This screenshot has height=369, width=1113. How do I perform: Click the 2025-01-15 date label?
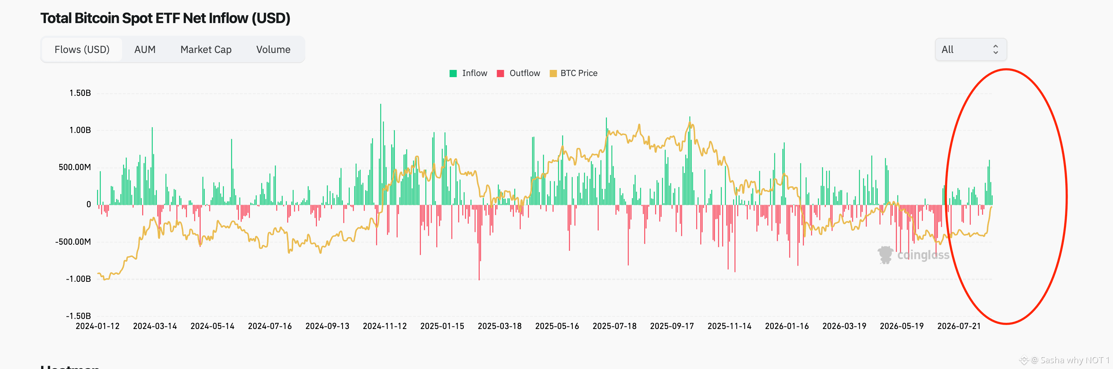coord(442,326)
